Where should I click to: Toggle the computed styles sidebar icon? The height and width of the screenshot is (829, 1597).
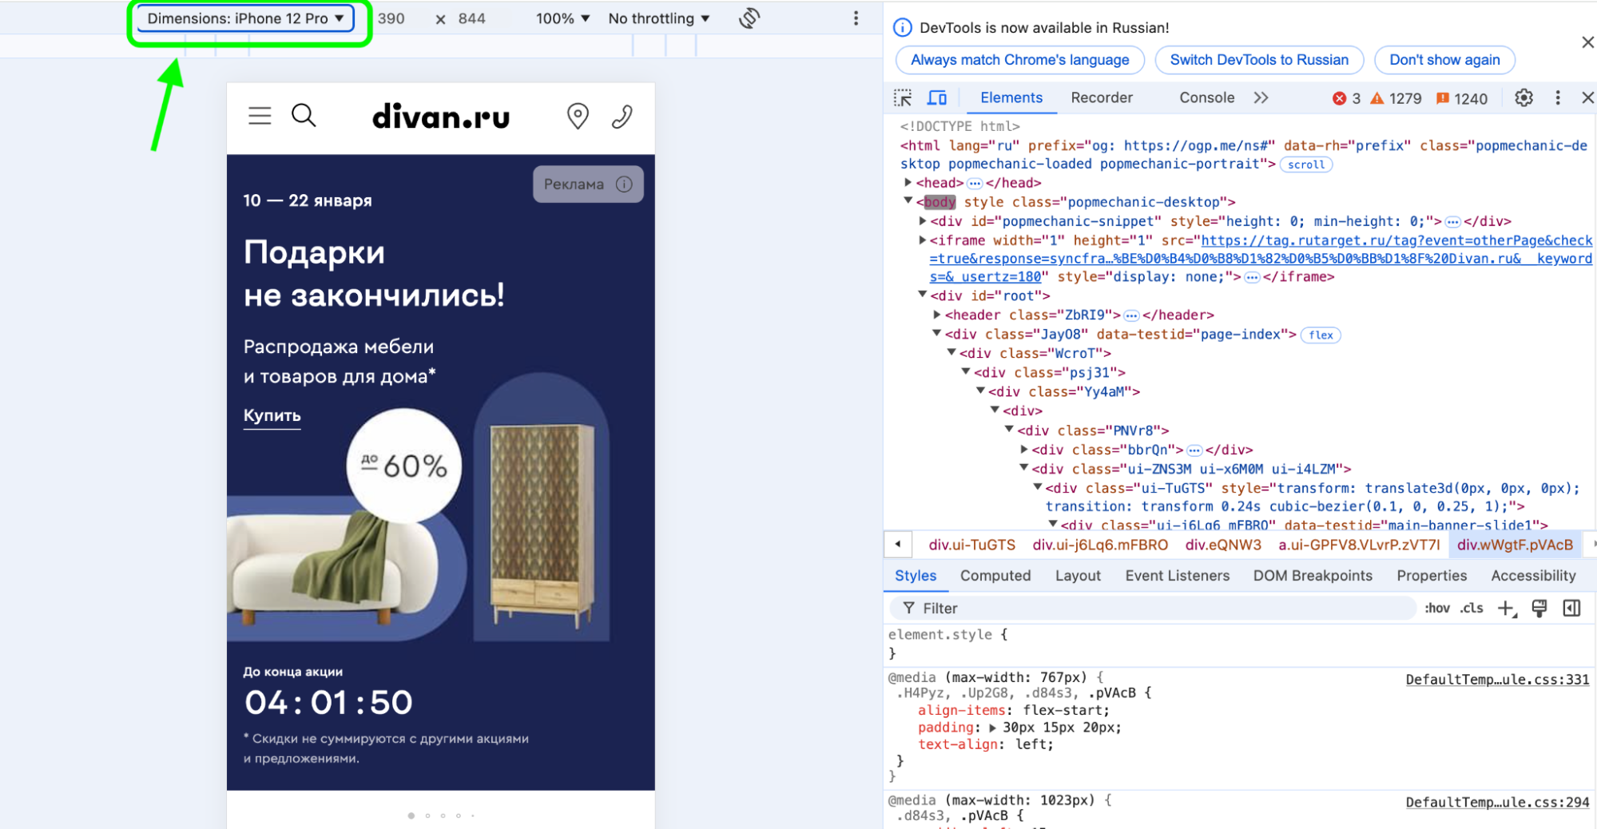click(x=1571, y=609)
